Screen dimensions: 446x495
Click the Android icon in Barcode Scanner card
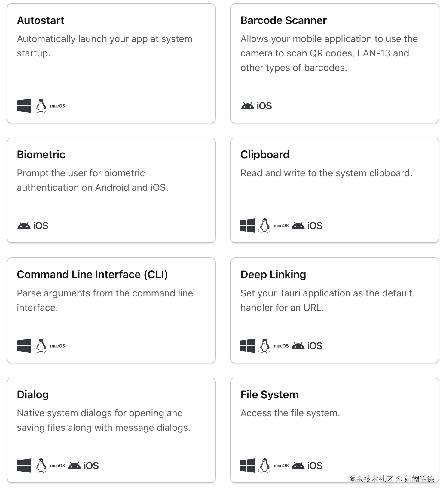[247, 106]
